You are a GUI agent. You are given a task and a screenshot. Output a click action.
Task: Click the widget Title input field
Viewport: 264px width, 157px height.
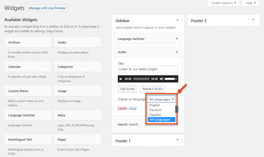[148, 69]
